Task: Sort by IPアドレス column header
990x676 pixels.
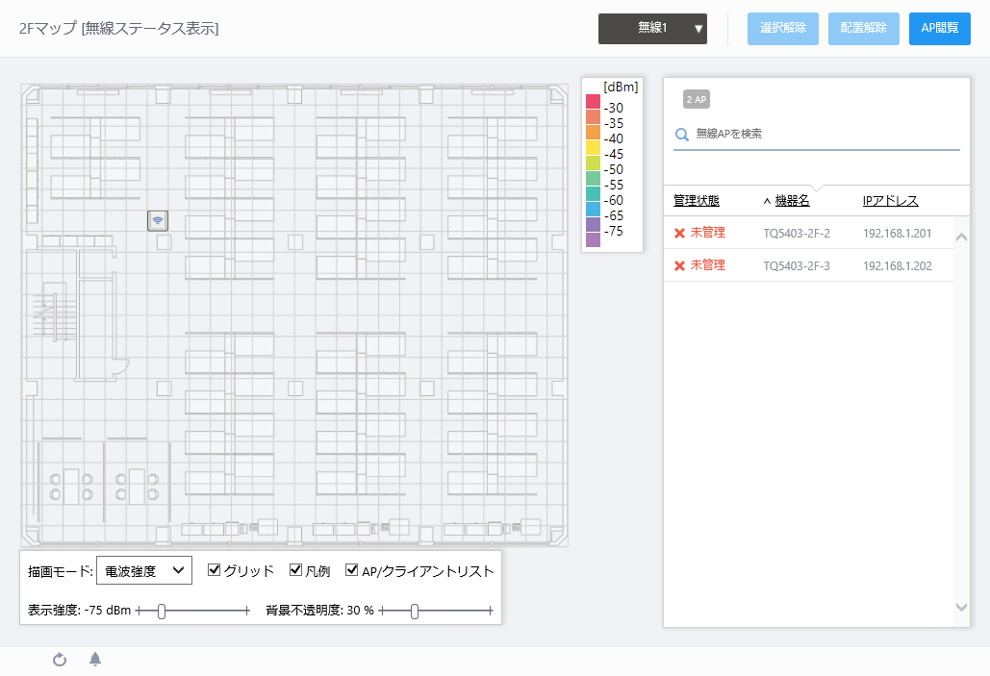Action: coord(890,201)
